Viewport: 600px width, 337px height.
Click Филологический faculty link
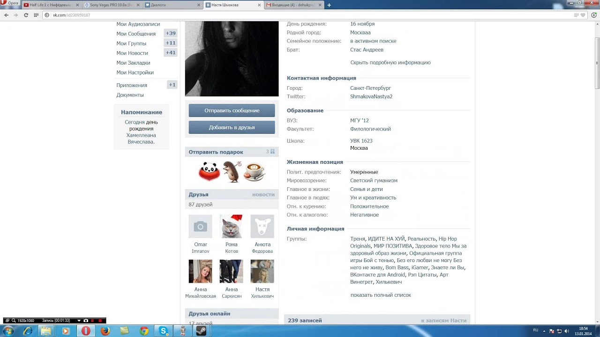[370, 129]
